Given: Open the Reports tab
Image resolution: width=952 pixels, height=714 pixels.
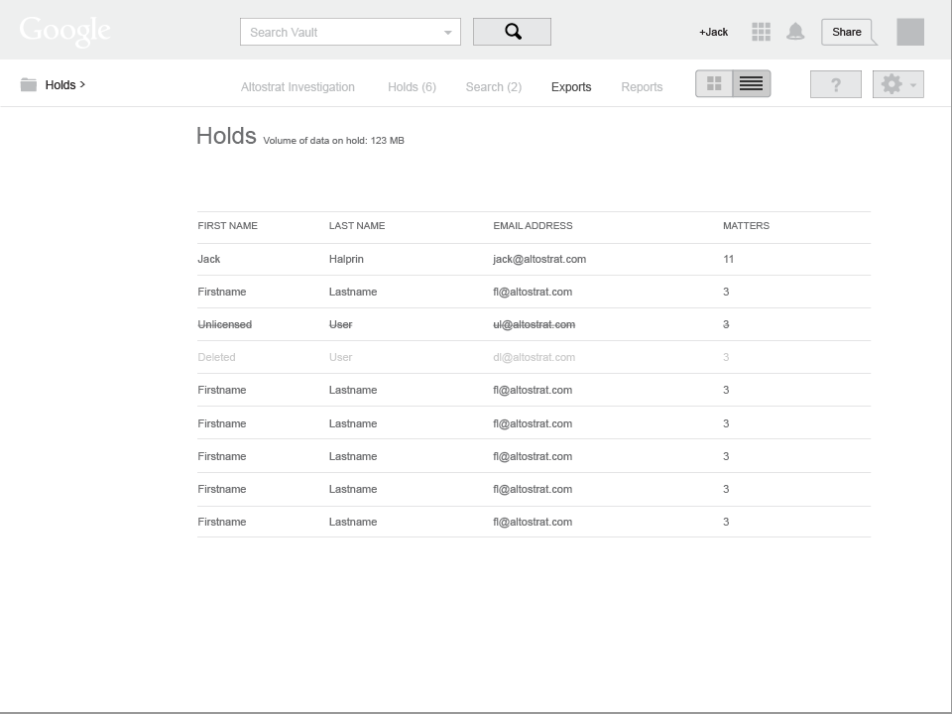Looking at the screenshot, I should tap(642, 87).
